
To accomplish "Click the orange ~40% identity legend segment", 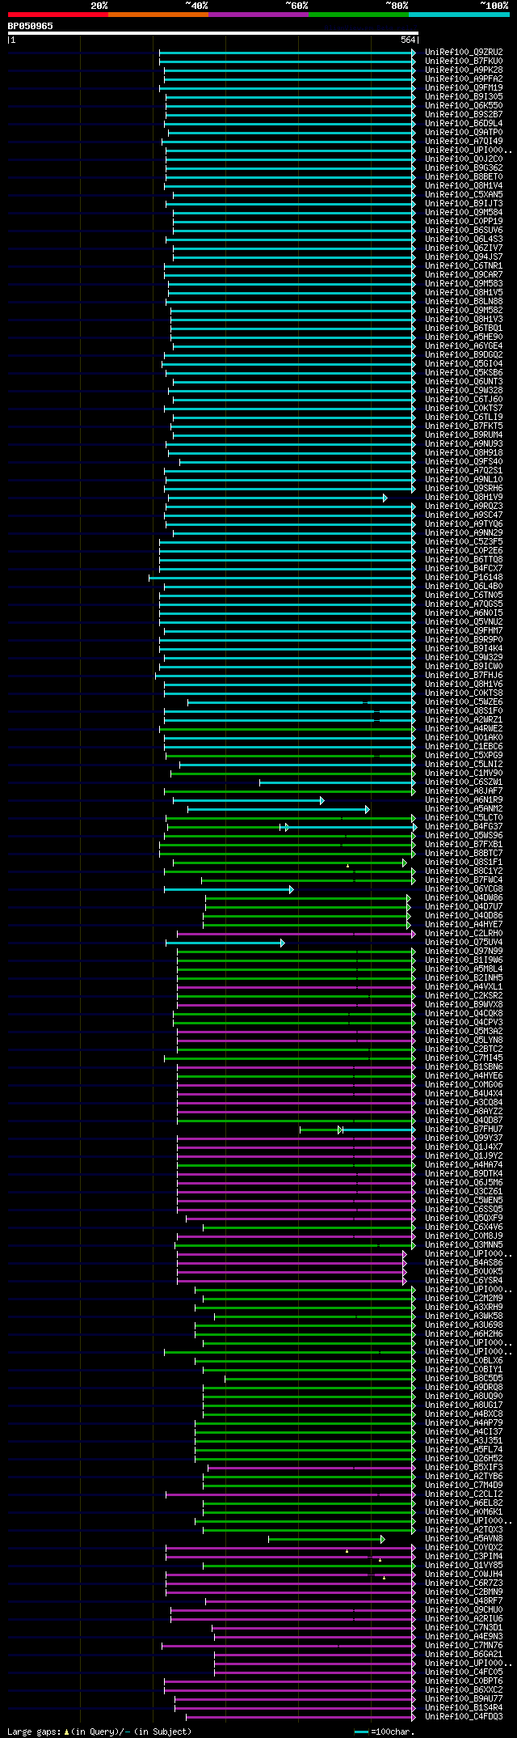I will (158, 15).
